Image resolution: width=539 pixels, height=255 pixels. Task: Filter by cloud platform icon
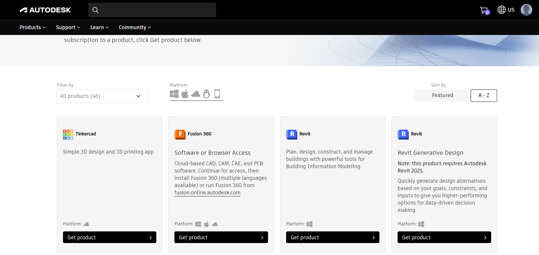pyautogui.click(x=196, y=94)
